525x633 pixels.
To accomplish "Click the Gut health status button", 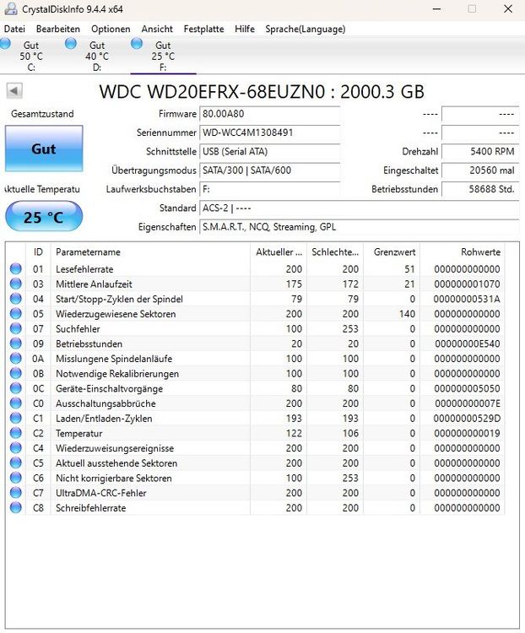I will 44,149.
